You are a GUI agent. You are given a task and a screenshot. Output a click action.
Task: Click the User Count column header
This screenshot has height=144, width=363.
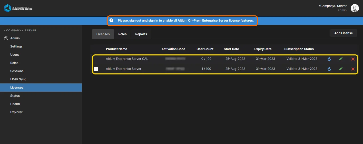(x=205, y=49)
